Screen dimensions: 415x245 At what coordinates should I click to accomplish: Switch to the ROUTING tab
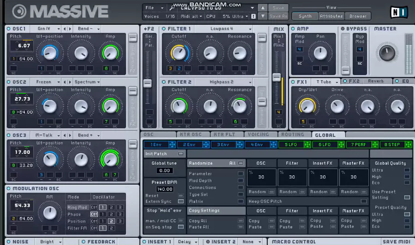[x=295, y=134]
